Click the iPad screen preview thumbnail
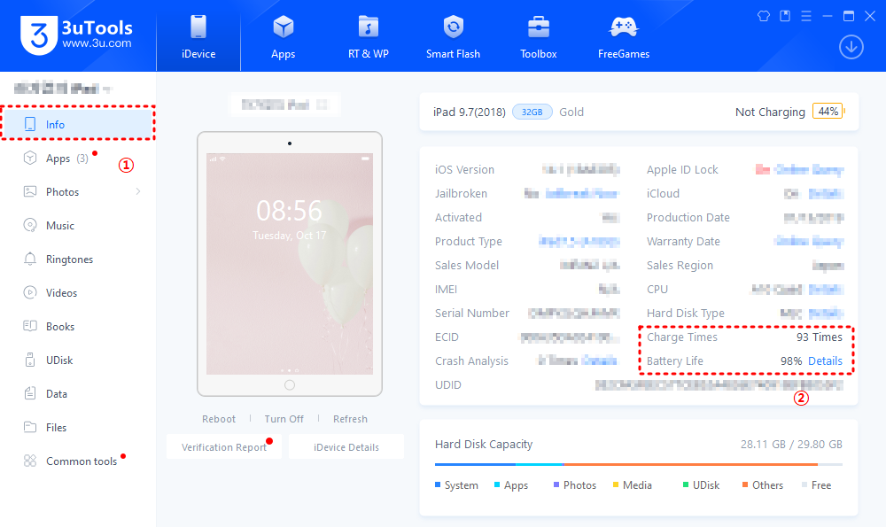This screenshot has width=886, height=527. [290, 264]
